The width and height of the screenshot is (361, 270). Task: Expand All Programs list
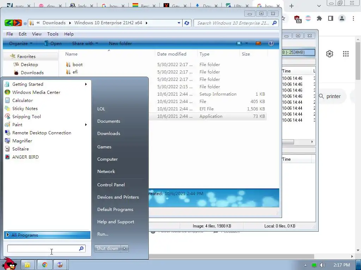point(47,235)
